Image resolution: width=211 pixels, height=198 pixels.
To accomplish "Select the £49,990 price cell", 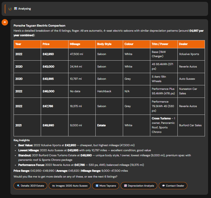I will 55,125.
